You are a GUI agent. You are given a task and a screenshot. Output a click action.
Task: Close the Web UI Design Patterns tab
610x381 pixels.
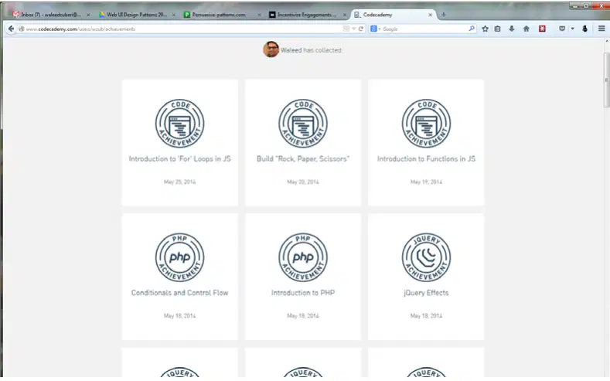173,15
